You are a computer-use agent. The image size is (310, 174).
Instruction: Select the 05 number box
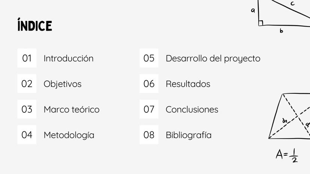[149, 58]
